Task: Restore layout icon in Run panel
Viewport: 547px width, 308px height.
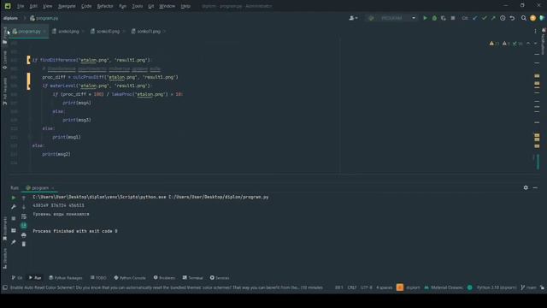Action: tap(14, 230)
